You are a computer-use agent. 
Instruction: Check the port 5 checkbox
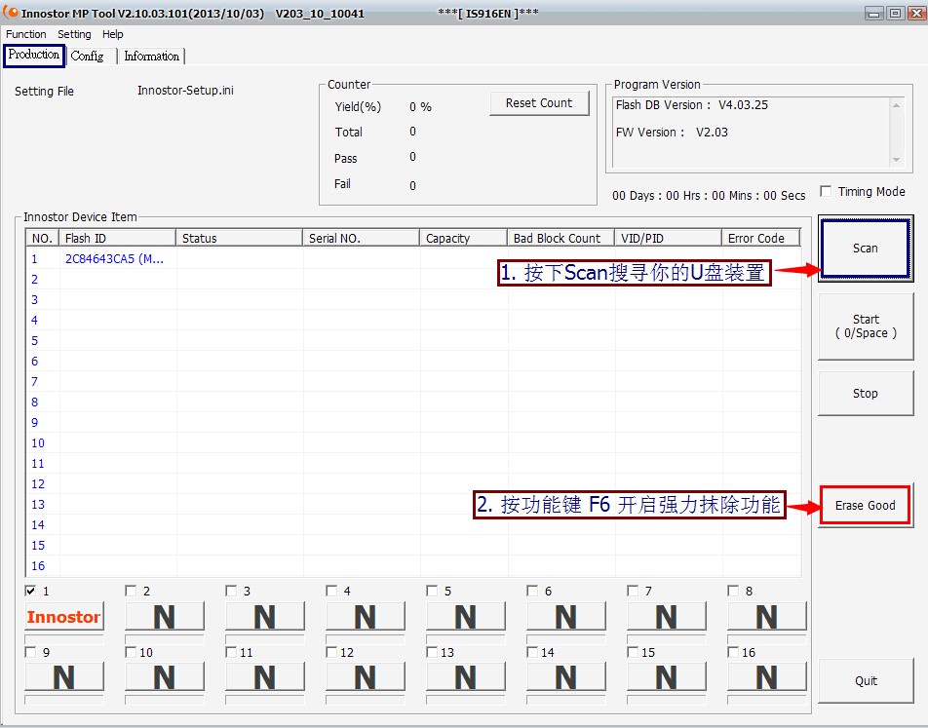(x=432, y=591)
